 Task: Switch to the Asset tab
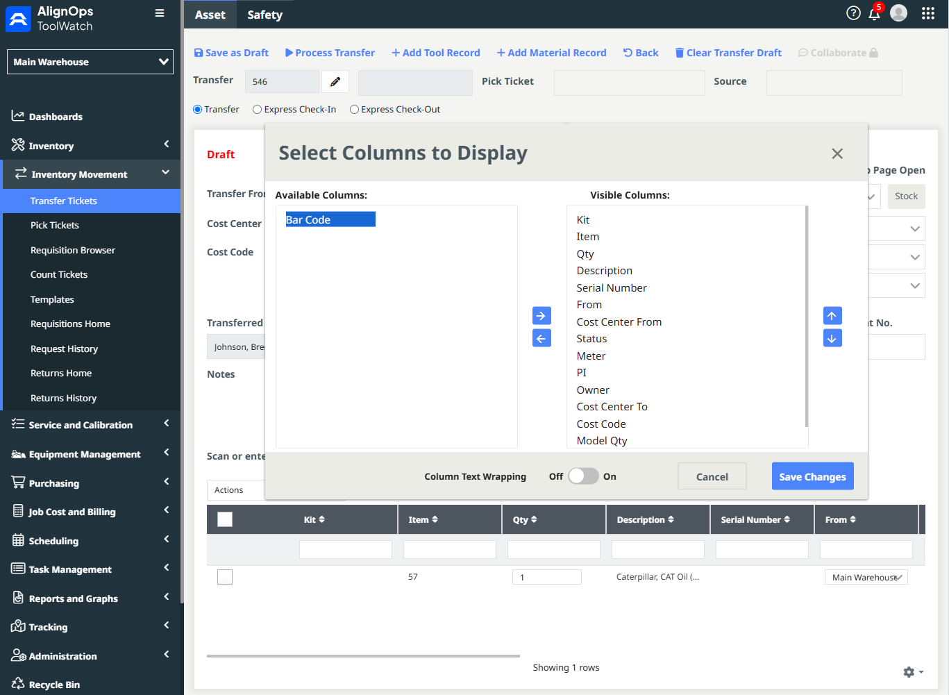pyautogui.click(x=210, y=15)
